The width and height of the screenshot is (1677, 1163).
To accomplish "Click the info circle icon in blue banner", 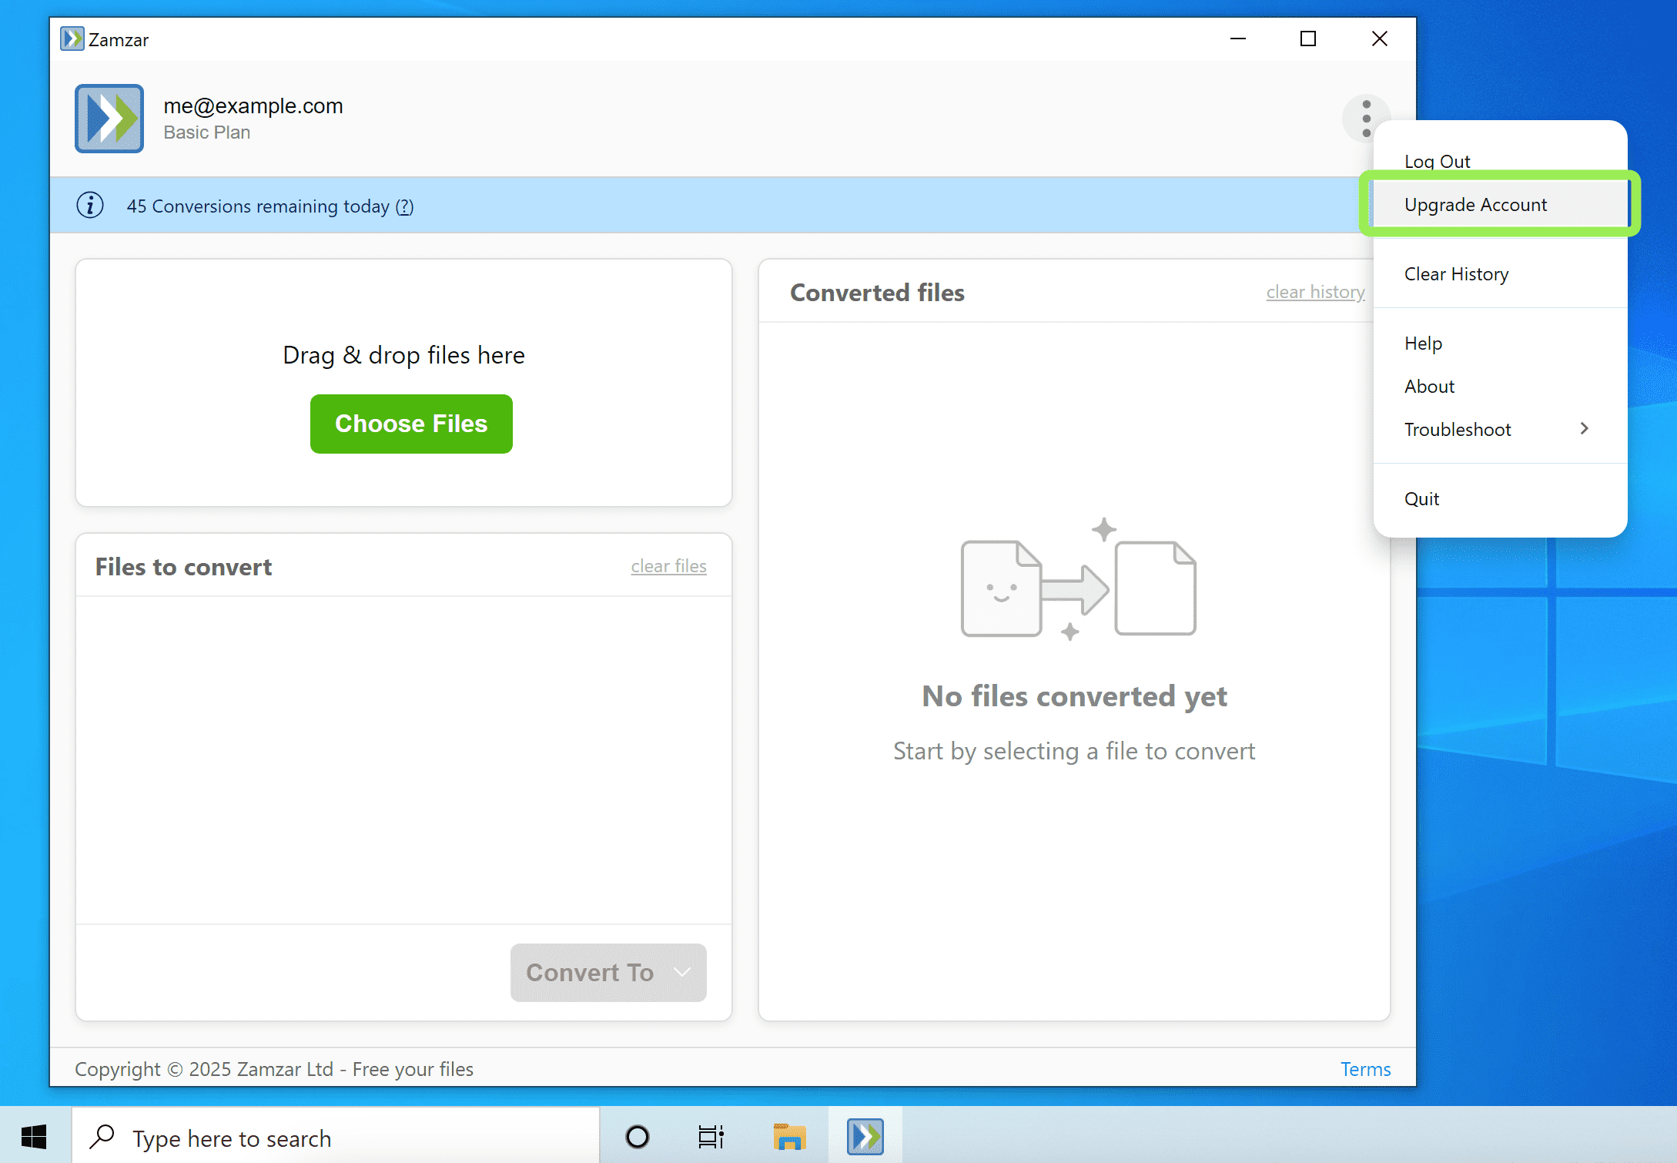I will pos(90,206).
